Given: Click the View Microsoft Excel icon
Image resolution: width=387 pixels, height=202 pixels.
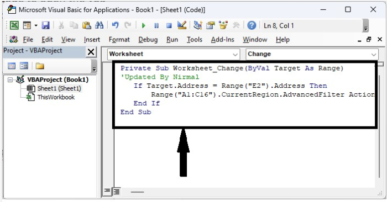Looking at the screenshot, I should click(14, 25).
